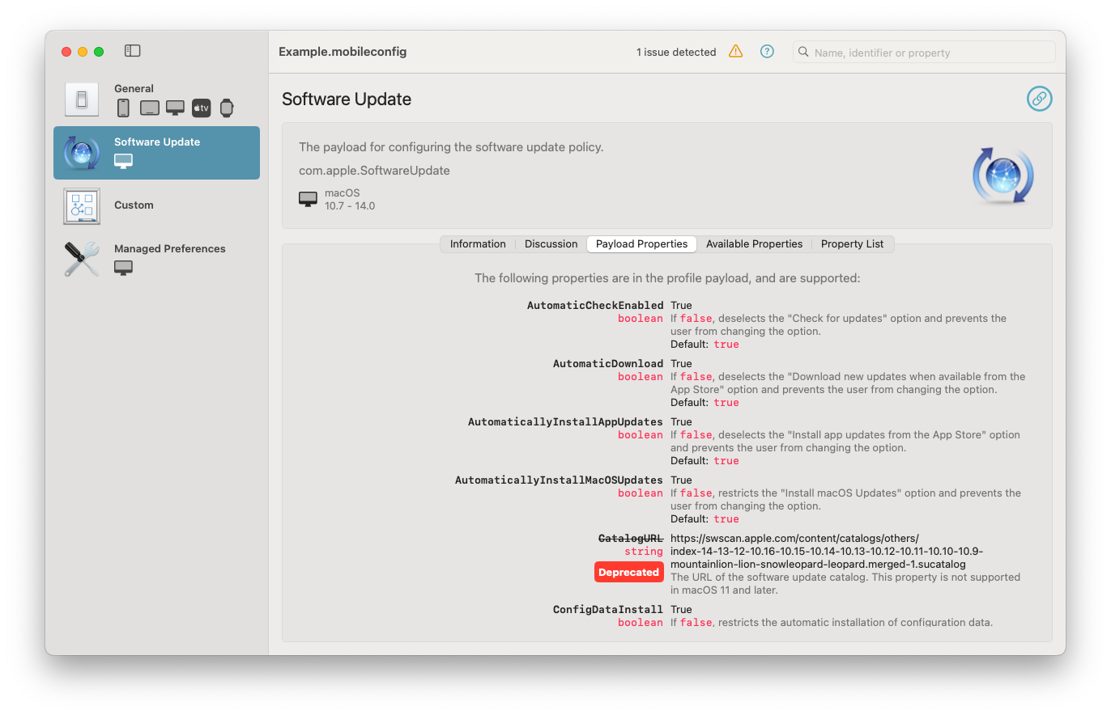Switch to the Discussion tab
This screenshot has height=715, width=1111.
(551, 244)
